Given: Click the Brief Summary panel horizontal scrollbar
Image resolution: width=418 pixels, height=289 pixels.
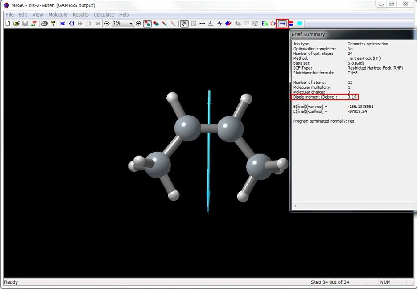Looking at the screenshot, I should point(352,206).
